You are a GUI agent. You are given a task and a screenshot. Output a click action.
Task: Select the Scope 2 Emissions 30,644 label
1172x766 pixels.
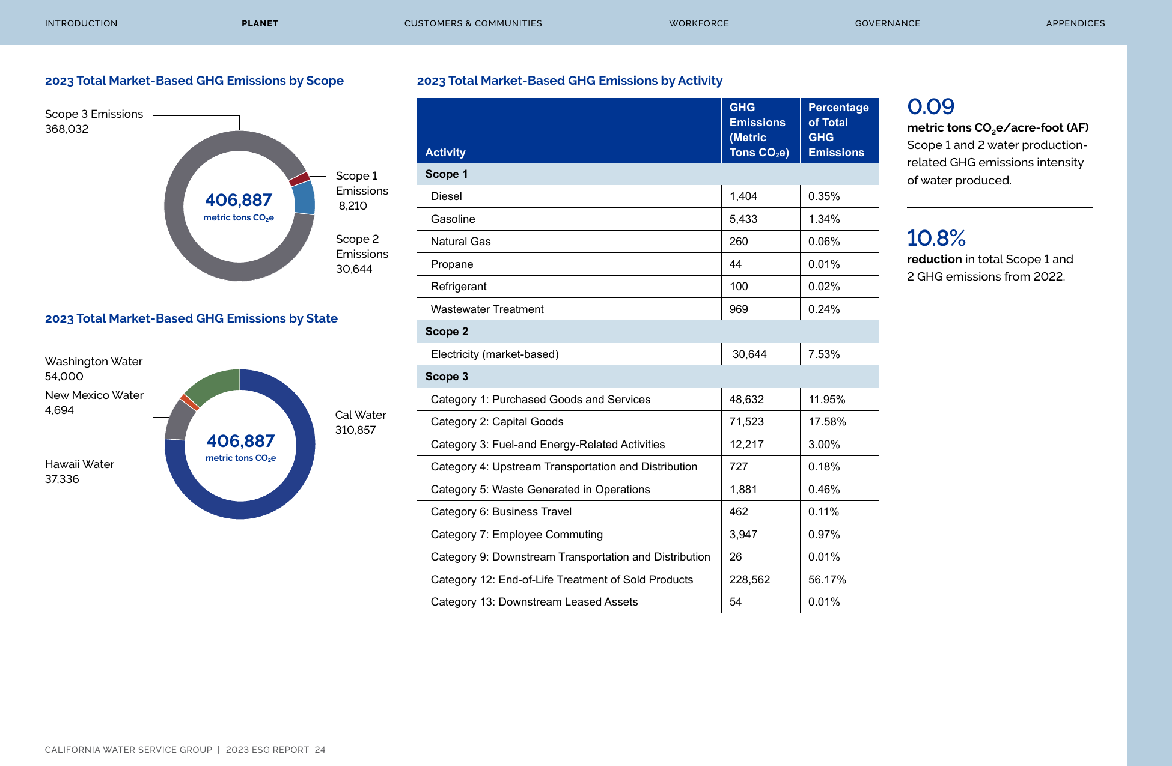pos(362,254)
